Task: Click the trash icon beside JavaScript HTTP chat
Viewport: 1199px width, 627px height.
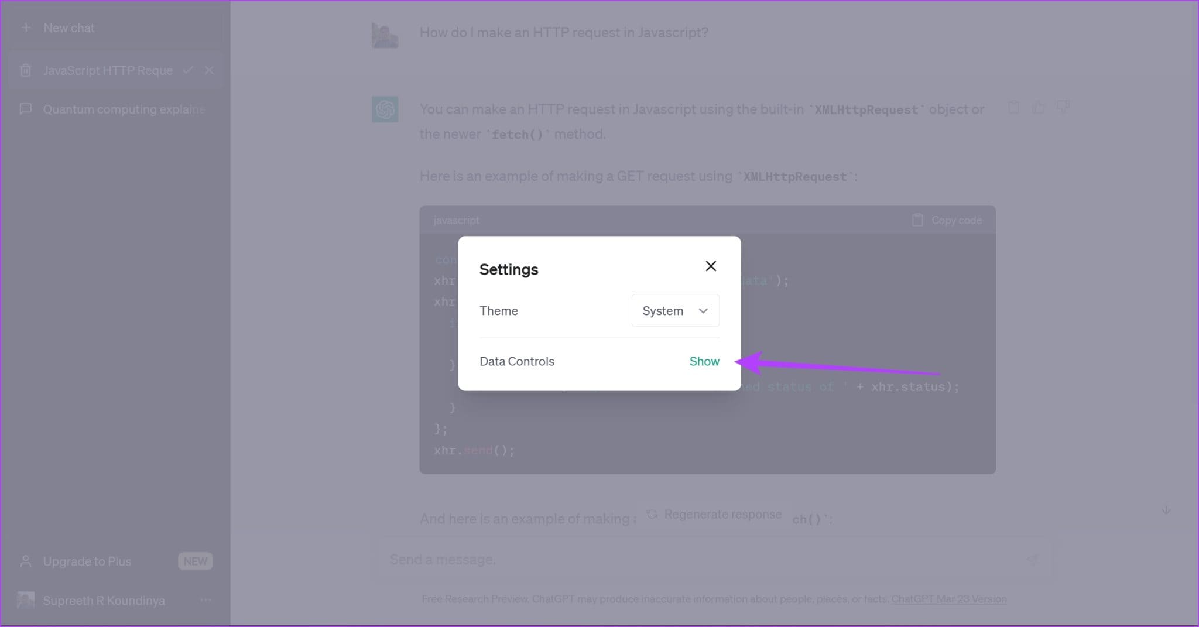Action: 25,70
